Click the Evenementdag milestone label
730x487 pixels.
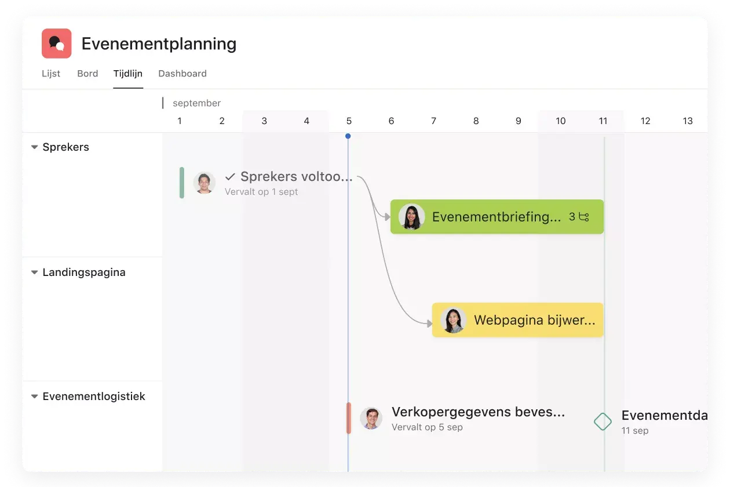(x=665, y=415)
